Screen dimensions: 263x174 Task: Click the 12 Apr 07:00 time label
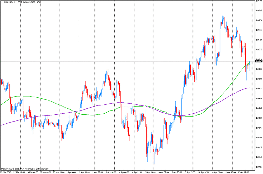tap(243, 172)
